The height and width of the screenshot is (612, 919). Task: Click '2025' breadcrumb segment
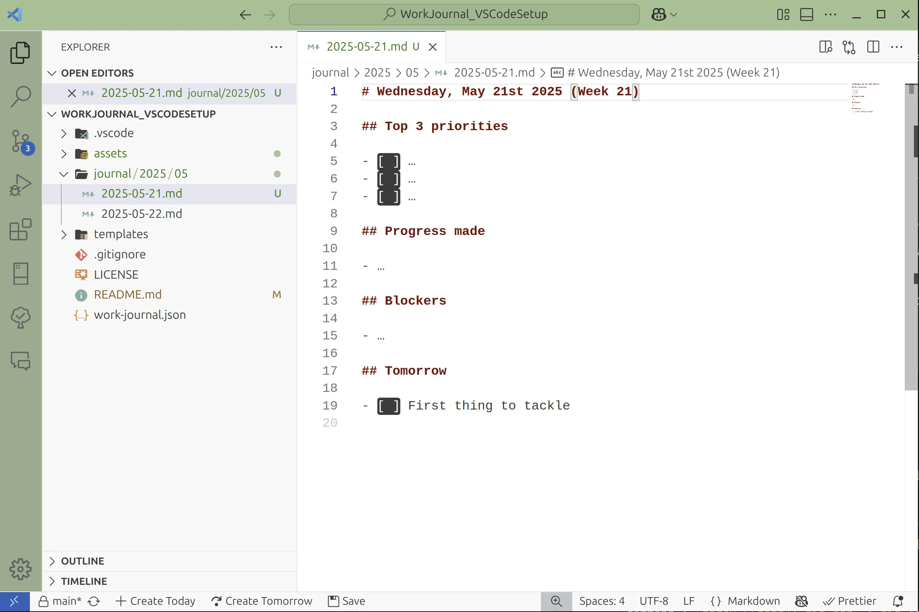(x=377, y=73)
